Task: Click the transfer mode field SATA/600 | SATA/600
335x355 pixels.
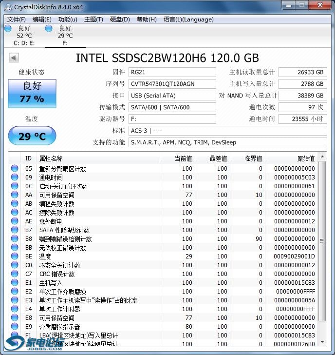Action: (172, 107)
